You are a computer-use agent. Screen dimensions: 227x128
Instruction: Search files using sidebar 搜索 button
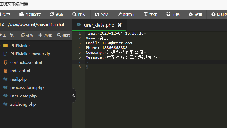(64, 35)
